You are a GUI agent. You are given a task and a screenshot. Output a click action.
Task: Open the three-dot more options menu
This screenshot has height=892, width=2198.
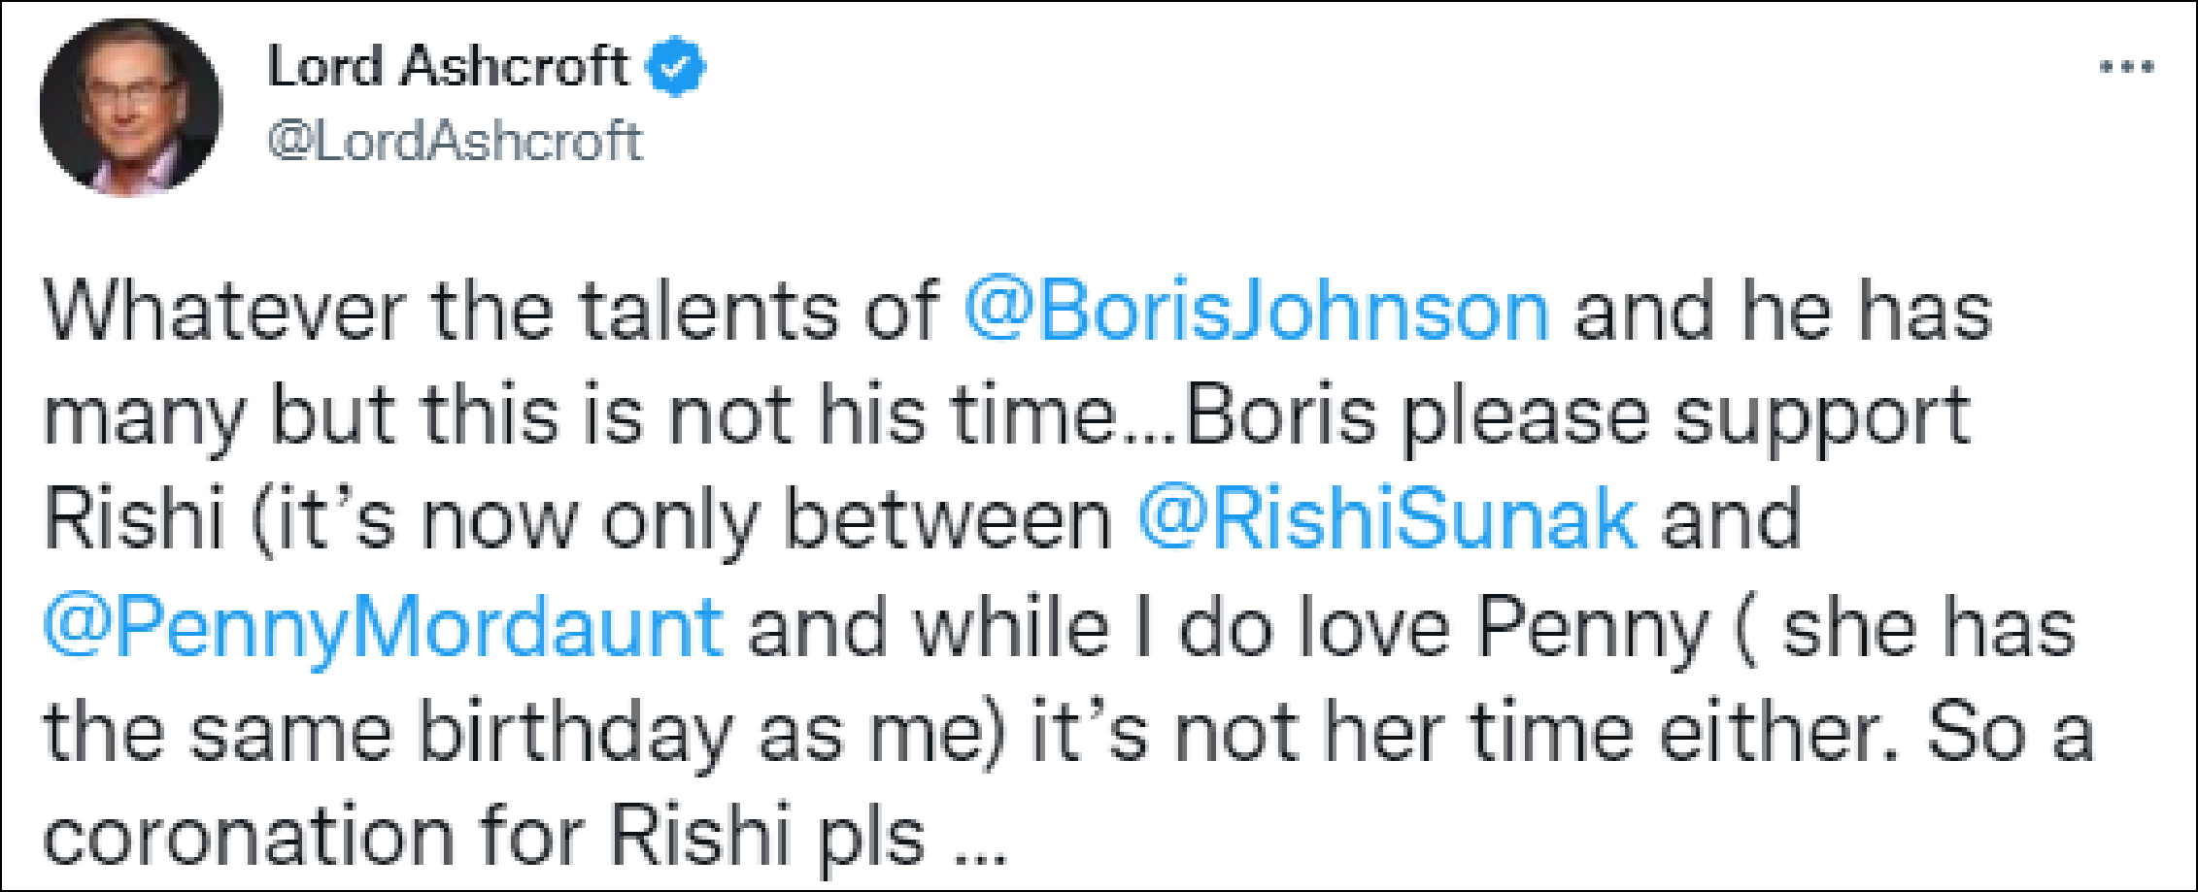coord(2126,67)
